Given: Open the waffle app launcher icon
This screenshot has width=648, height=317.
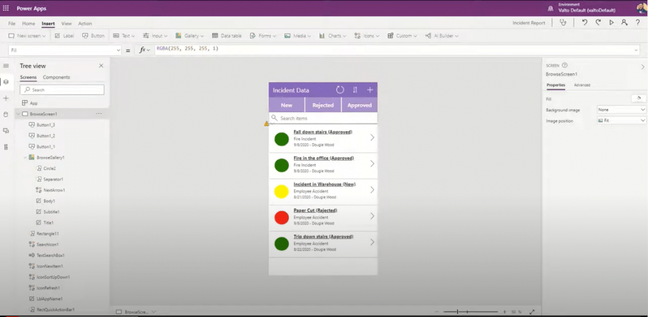Looking at the screenshot, I should (x=6, y=8).
